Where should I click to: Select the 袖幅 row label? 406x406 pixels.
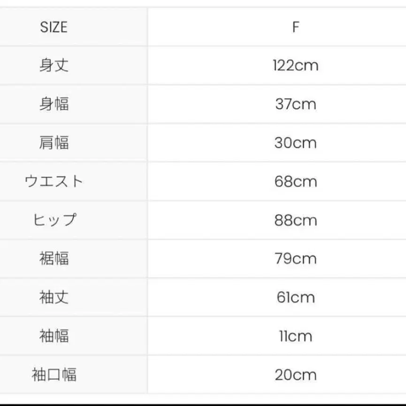(54, 336)
